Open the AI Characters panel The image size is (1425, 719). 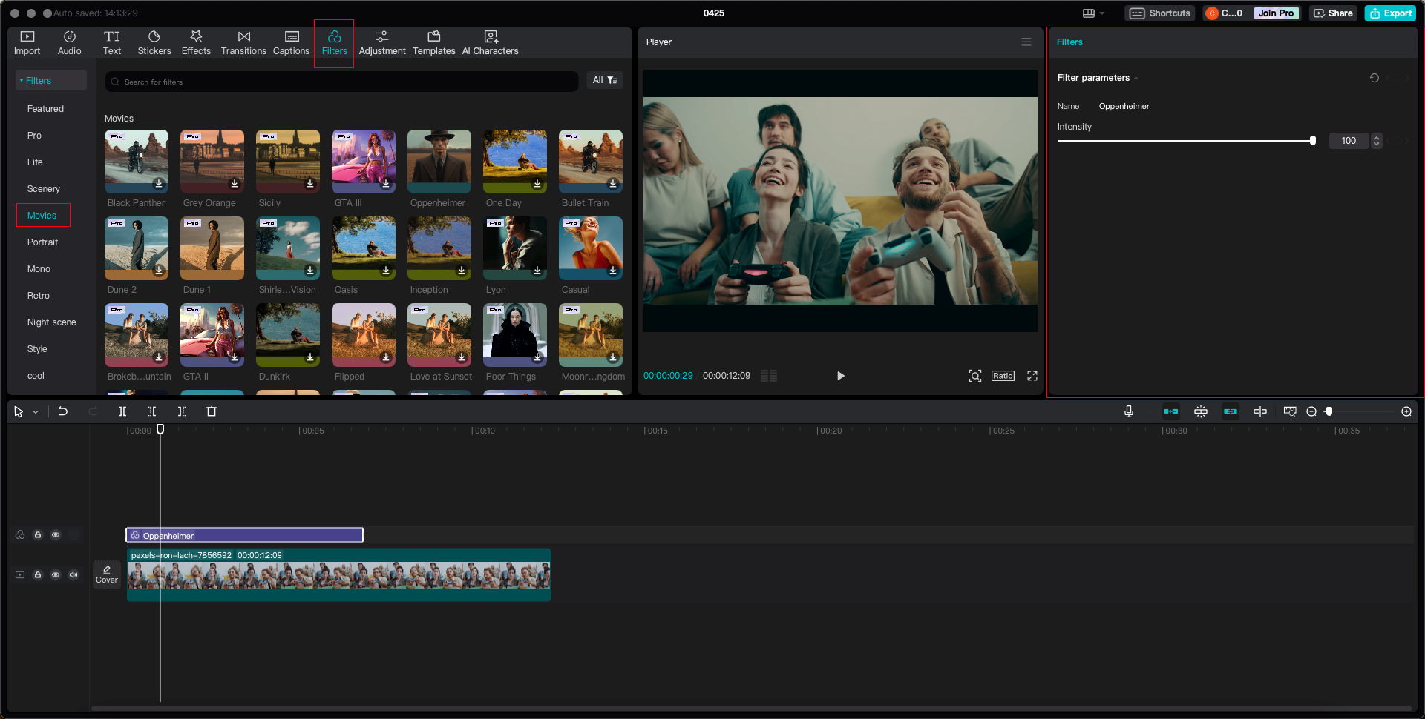tap(490, 42)
